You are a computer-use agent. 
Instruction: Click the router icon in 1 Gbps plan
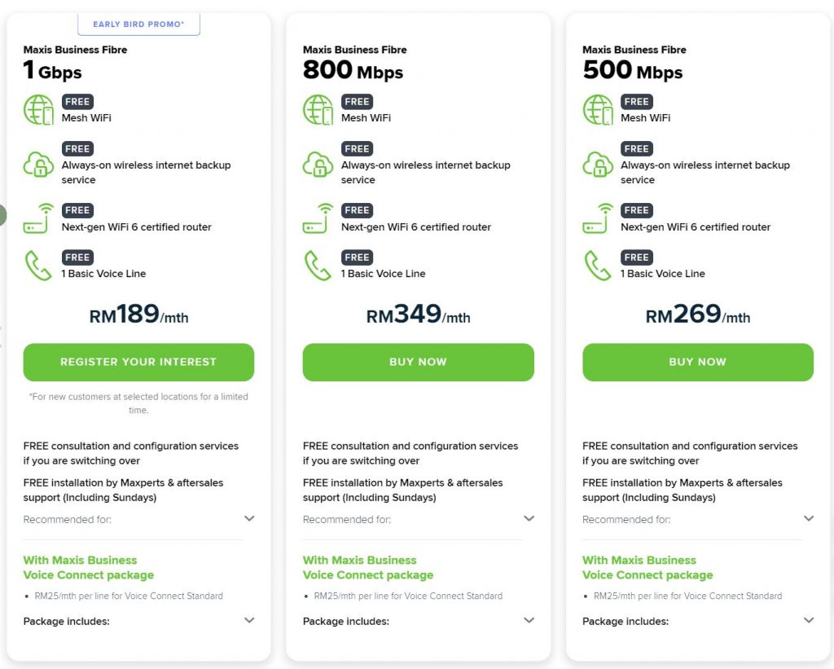tap(38, 218)
